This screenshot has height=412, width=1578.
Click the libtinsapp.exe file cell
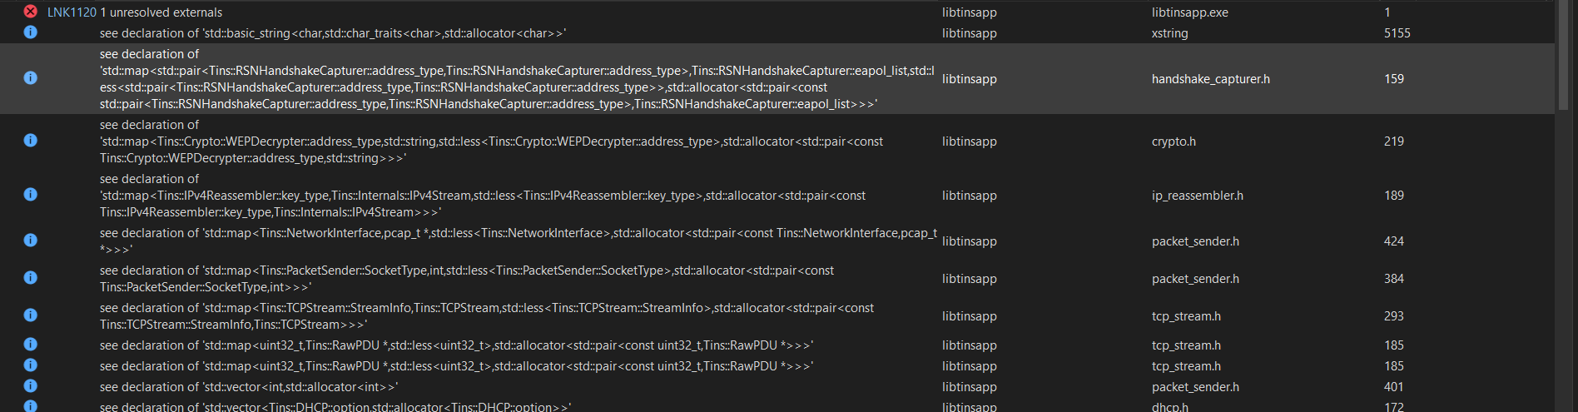(x=1189, y=12)
